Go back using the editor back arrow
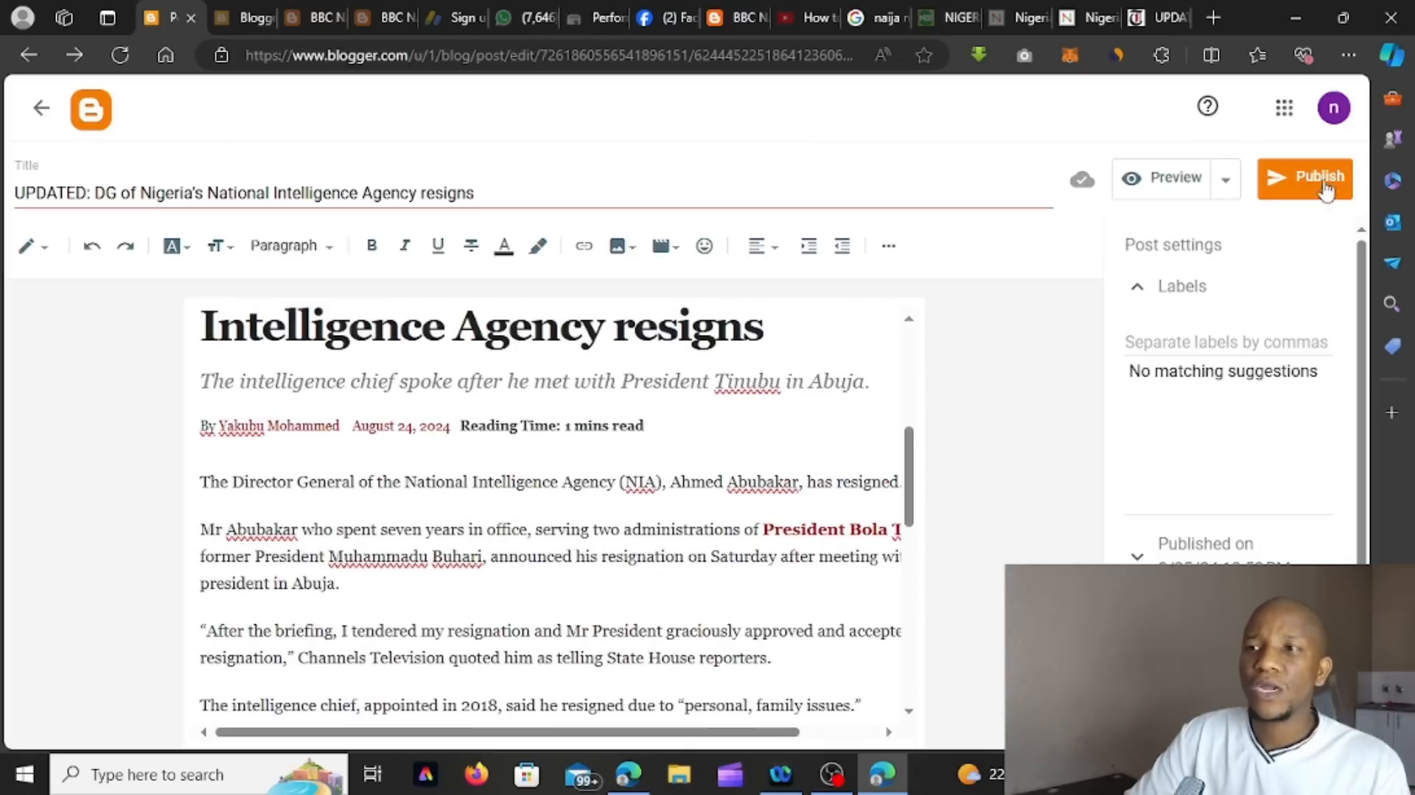The width and height of the screenshot is (1415, 795). pyautogui.click(x=41, y=108)
